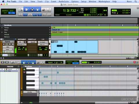Select Trim tool in MIDI editor toolbar
Screen dimensions: 139x104
coord(24,63)
